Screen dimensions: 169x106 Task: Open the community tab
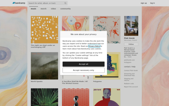point(65,9)
